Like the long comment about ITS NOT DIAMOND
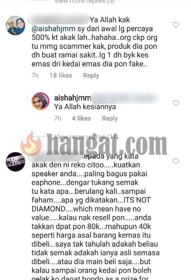 click(176, 161)
